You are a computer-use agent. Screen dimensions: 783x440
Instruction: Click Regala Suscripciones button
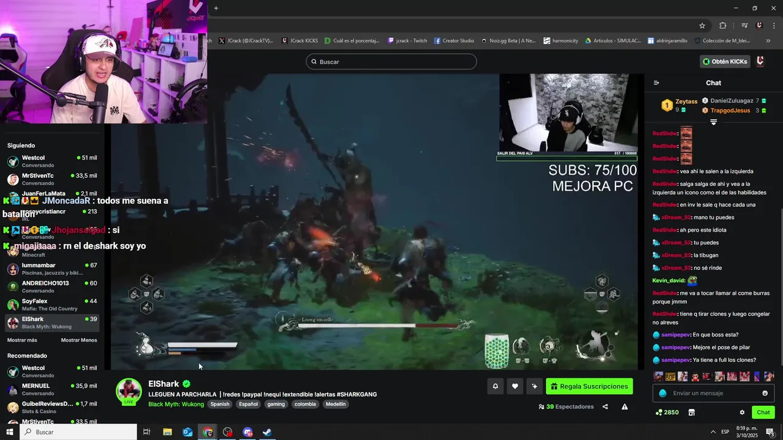coord(590,386)
